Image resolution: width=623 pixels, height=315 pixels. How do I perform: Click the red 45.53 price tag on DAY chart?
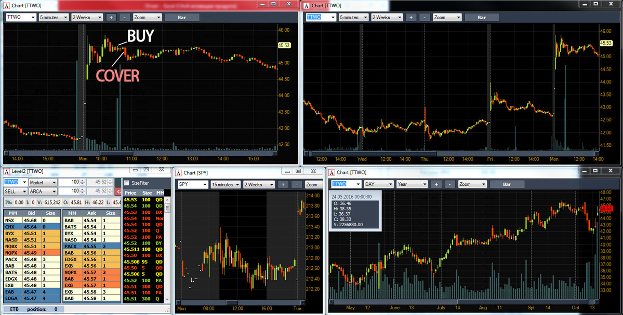606,208
